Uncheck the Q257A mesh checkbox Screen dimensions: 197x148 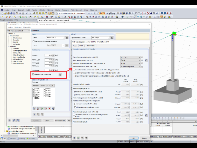[33, 91]
